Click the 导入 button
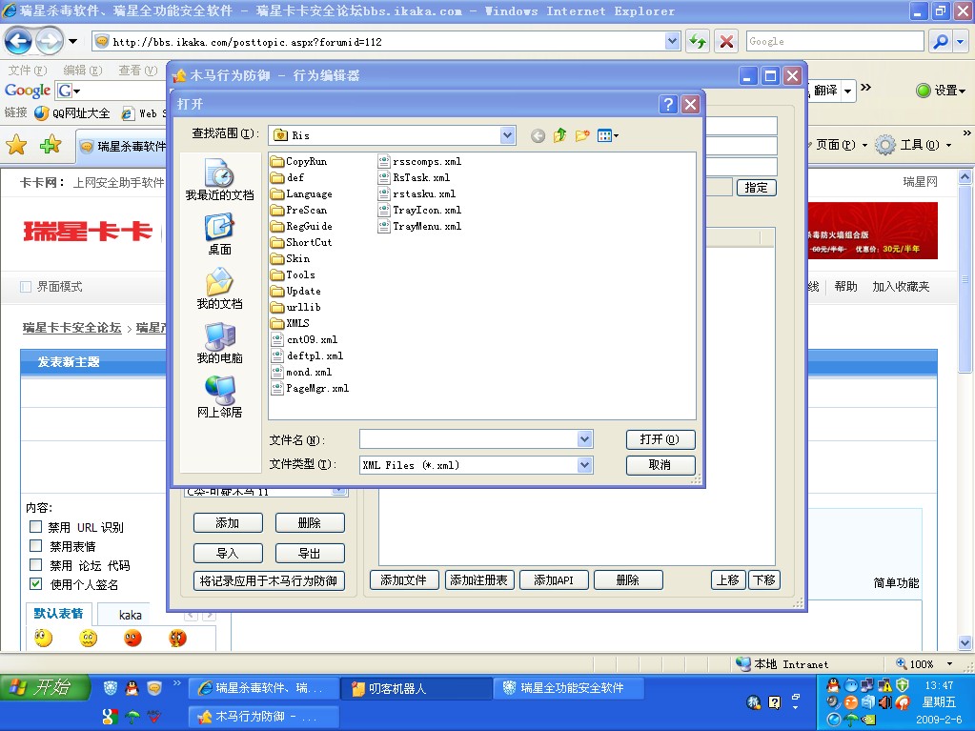975x731 pixels. (228, 553)
